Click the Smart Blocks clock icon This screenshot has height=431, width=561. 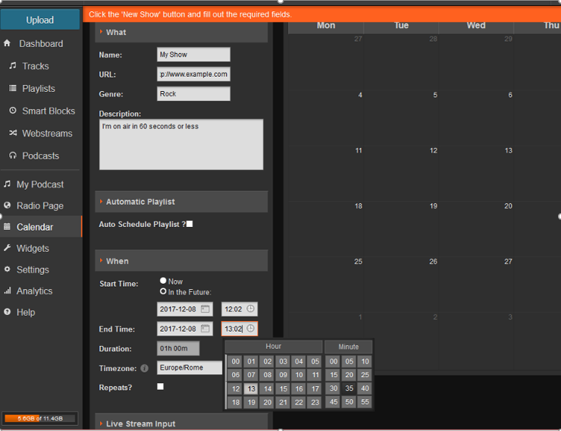coord(13,111)
